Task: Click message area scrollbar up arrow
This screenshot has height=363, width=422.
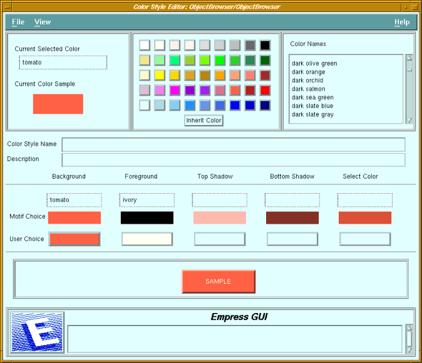Action: (x=409, y=328)
